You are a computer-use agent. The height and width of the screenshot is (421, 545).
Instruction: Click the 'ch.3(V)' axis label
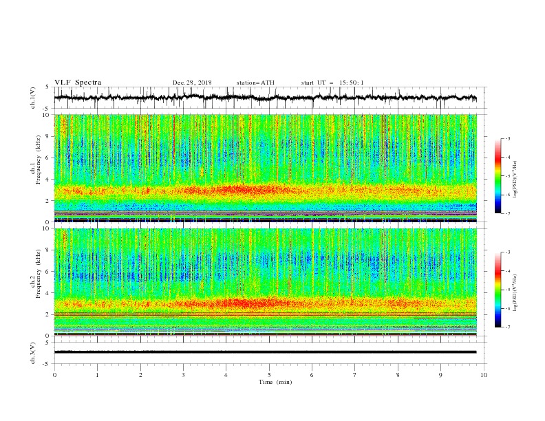pyautogui.click(x=33, y=353)
